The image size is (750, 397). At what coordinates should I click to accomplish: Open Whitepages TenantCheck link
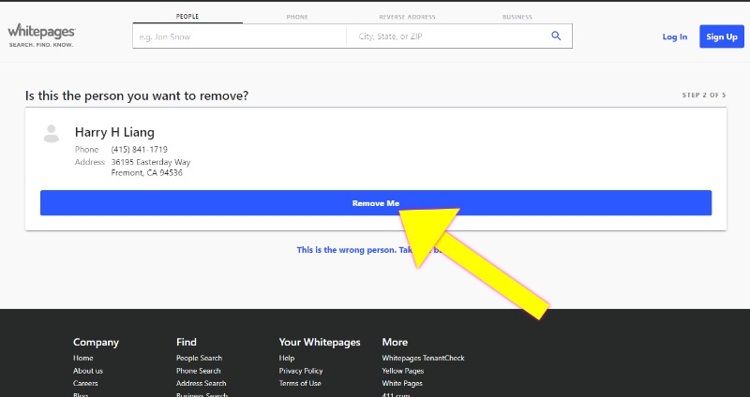point(423,358)
